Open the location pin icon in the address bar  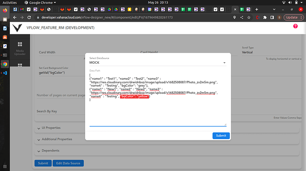coord(235,18)
